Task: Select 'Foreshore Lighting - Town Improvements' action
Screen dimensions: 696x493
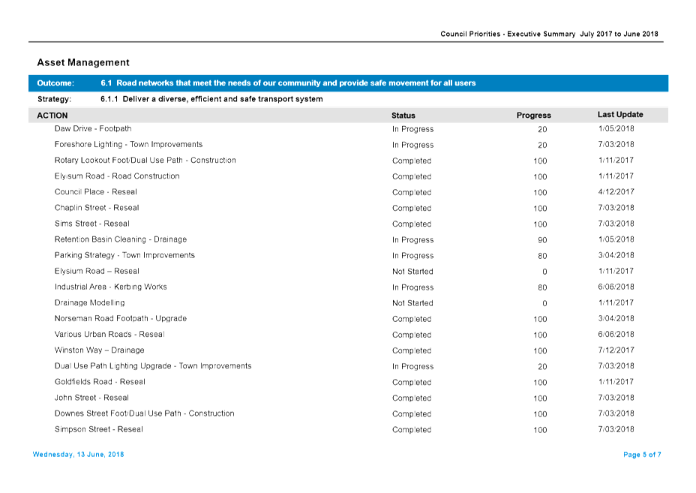Action: [128, 144]
